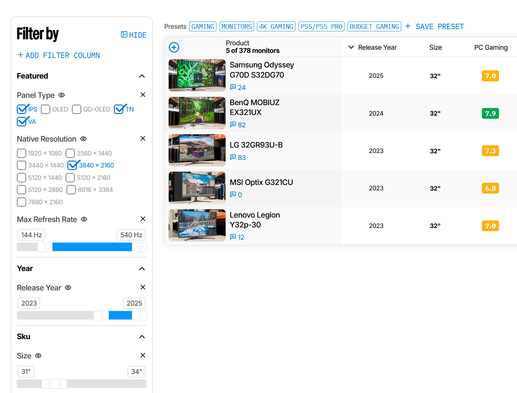This screenshot has height=393, width=517.
Task: Click the Max Refresh Rate maximum handle
Action: [139, 247]
